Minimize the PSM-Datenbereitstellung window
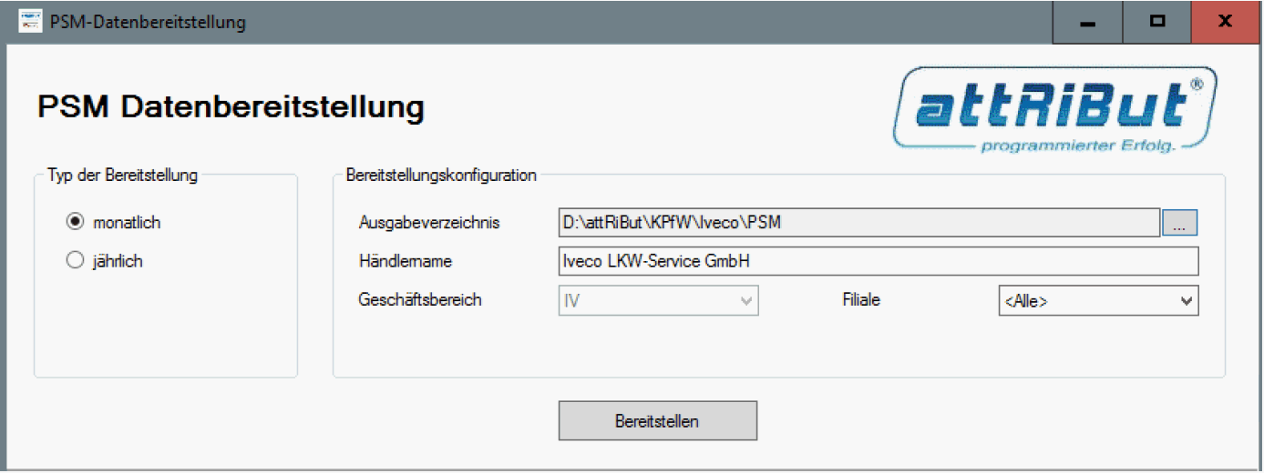 1086,22
